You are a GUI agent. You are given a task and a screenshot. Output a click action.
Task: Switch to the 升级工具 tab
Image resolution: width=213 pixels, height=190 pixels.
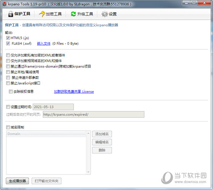pos(82,14)
